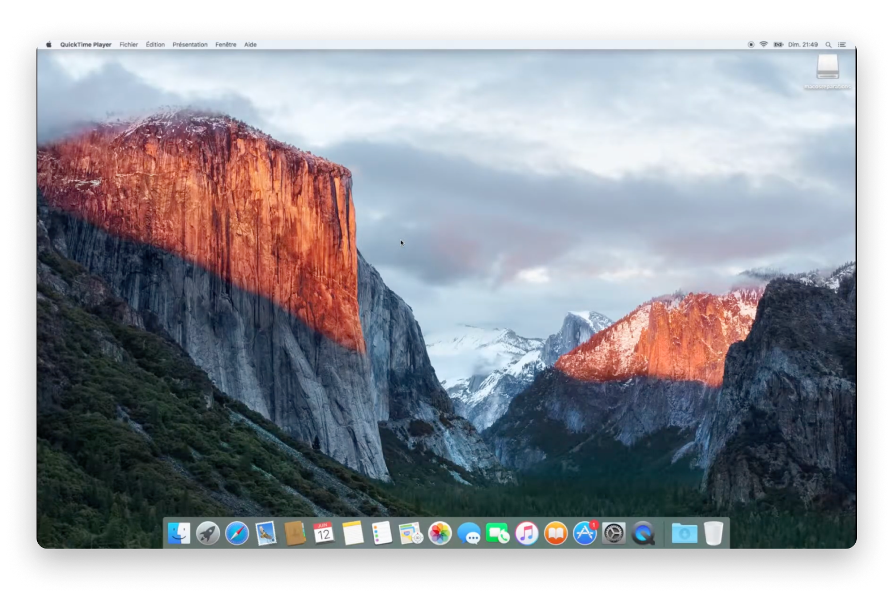Open the Édition menu
Screen dimensions: 890x601
click(x=155, y=44)
